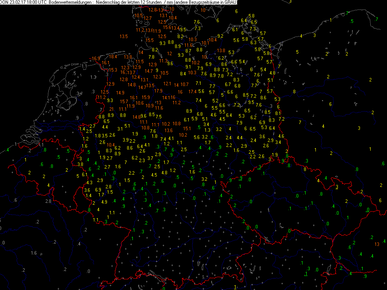Viewport: 387px width, 290px height.
Task: Click the underlined green .0 reading
Action: pyautogui.click(x=368, y=210)
